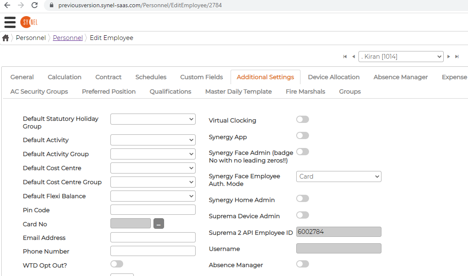This screenshot has height=276, width=468.
Task: Toggle the WTD Opt Out switch
Action: (117, 264)
